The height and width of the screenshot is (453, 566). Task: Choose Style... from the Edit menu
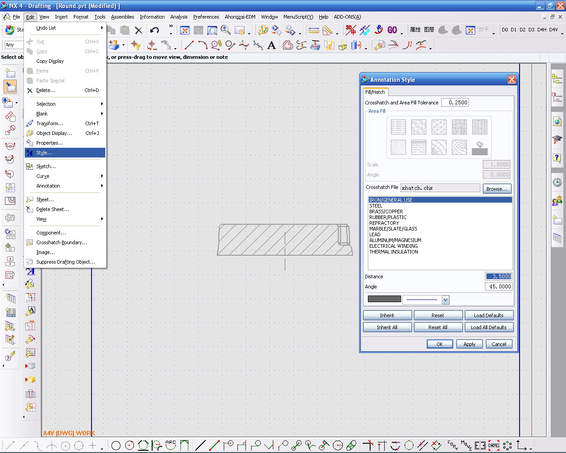(x=65, y=153)
